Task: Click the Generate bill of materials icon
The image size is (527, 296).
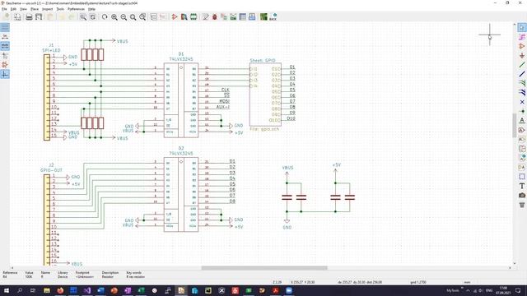Action: 252,16
